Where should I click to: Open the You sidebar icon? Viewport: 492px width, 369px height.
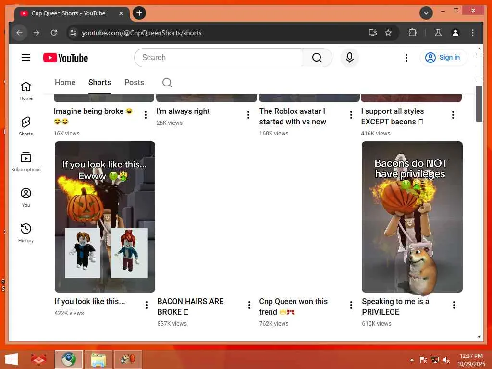coord(26,197)
